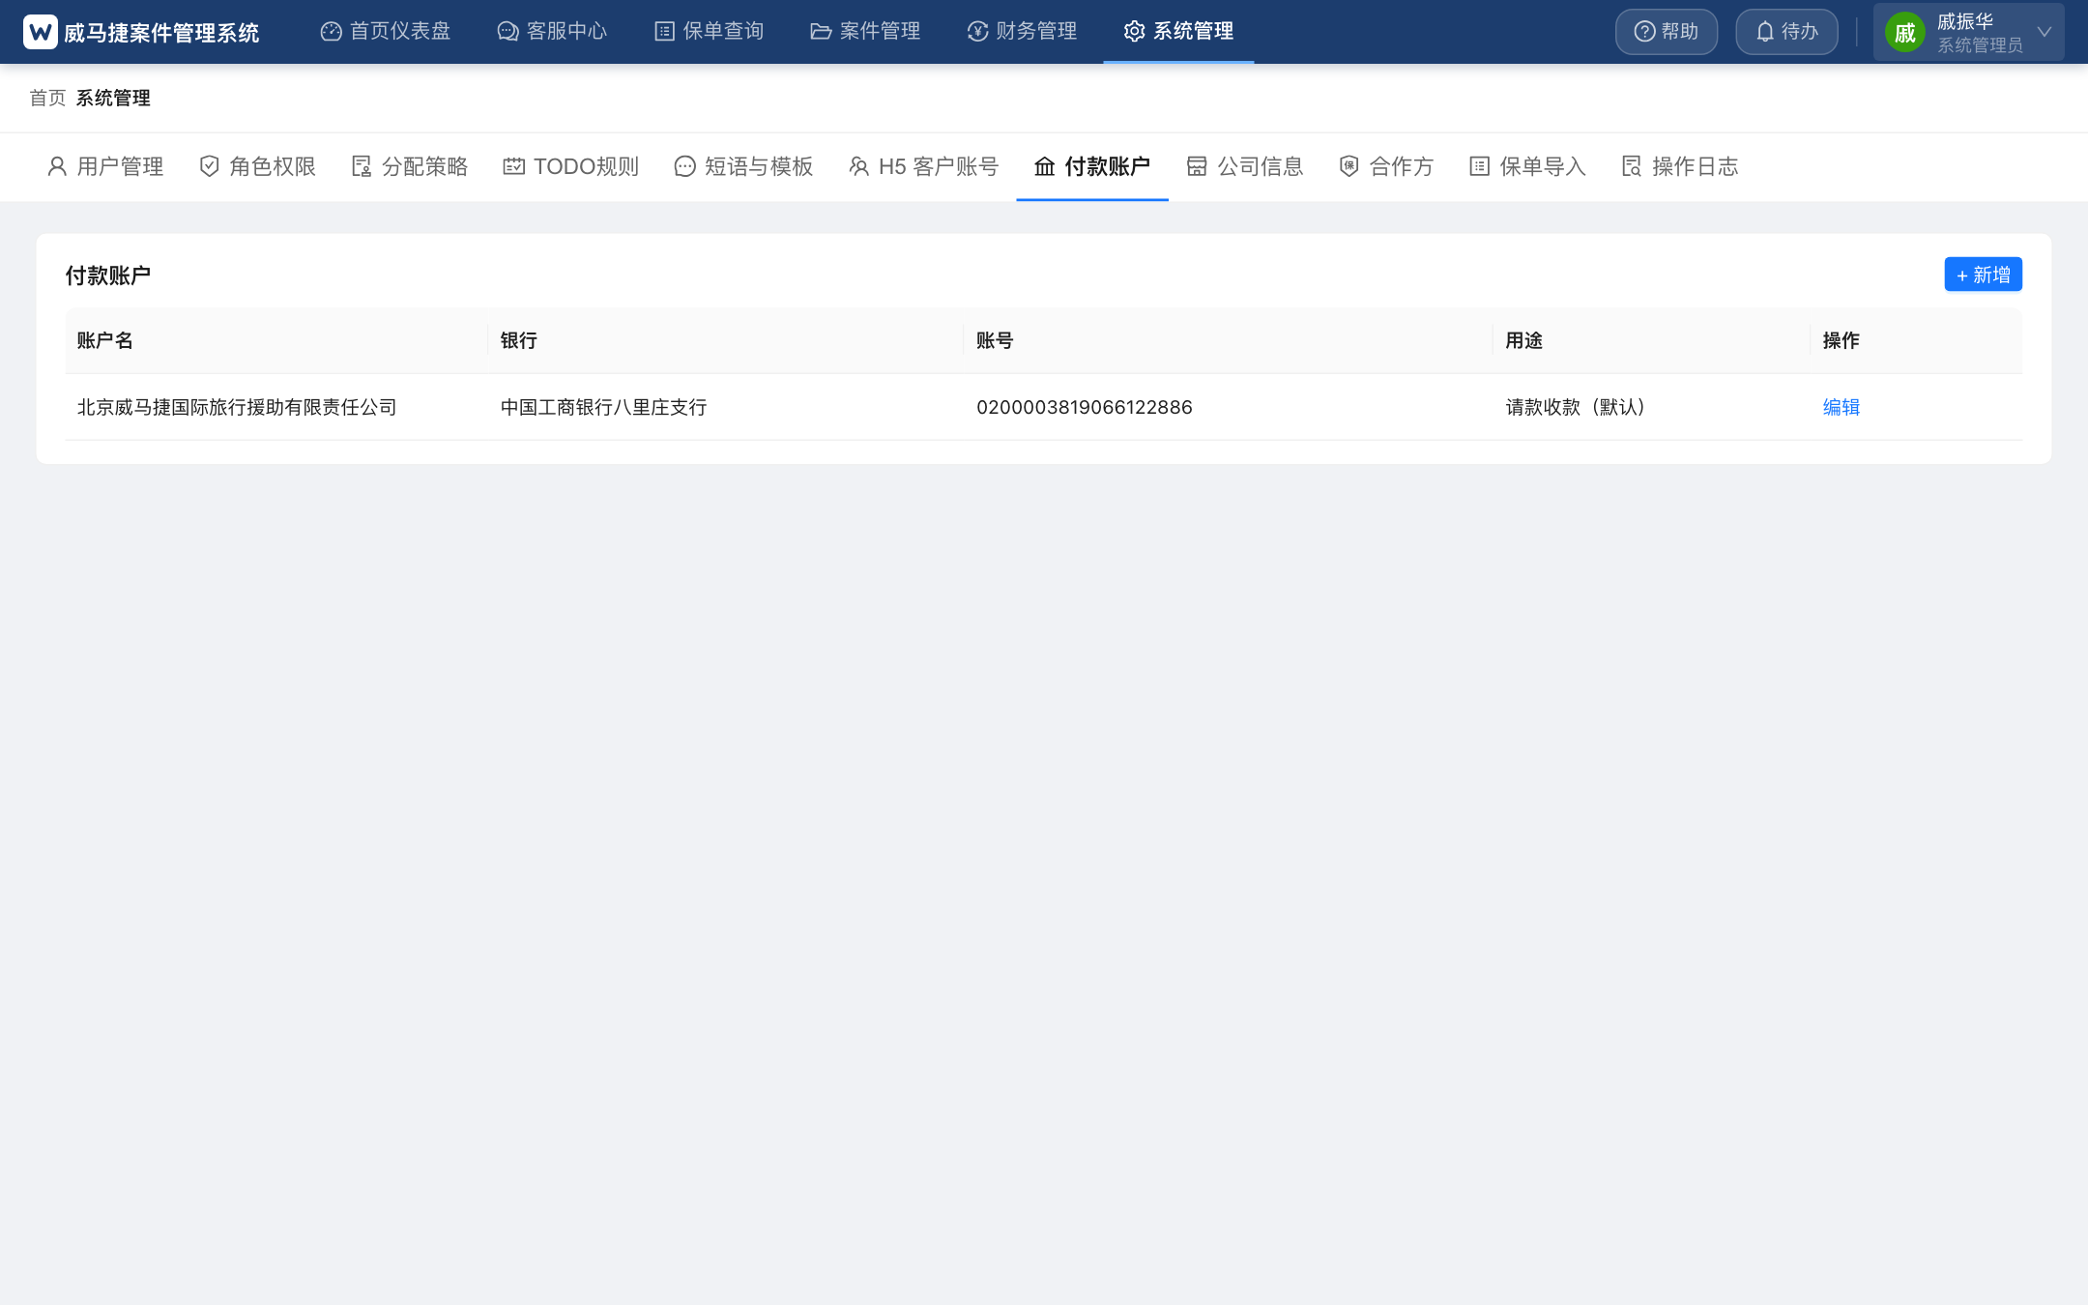
Task: Click the shield check icon beside 角色权限
Action: [209, 166]
